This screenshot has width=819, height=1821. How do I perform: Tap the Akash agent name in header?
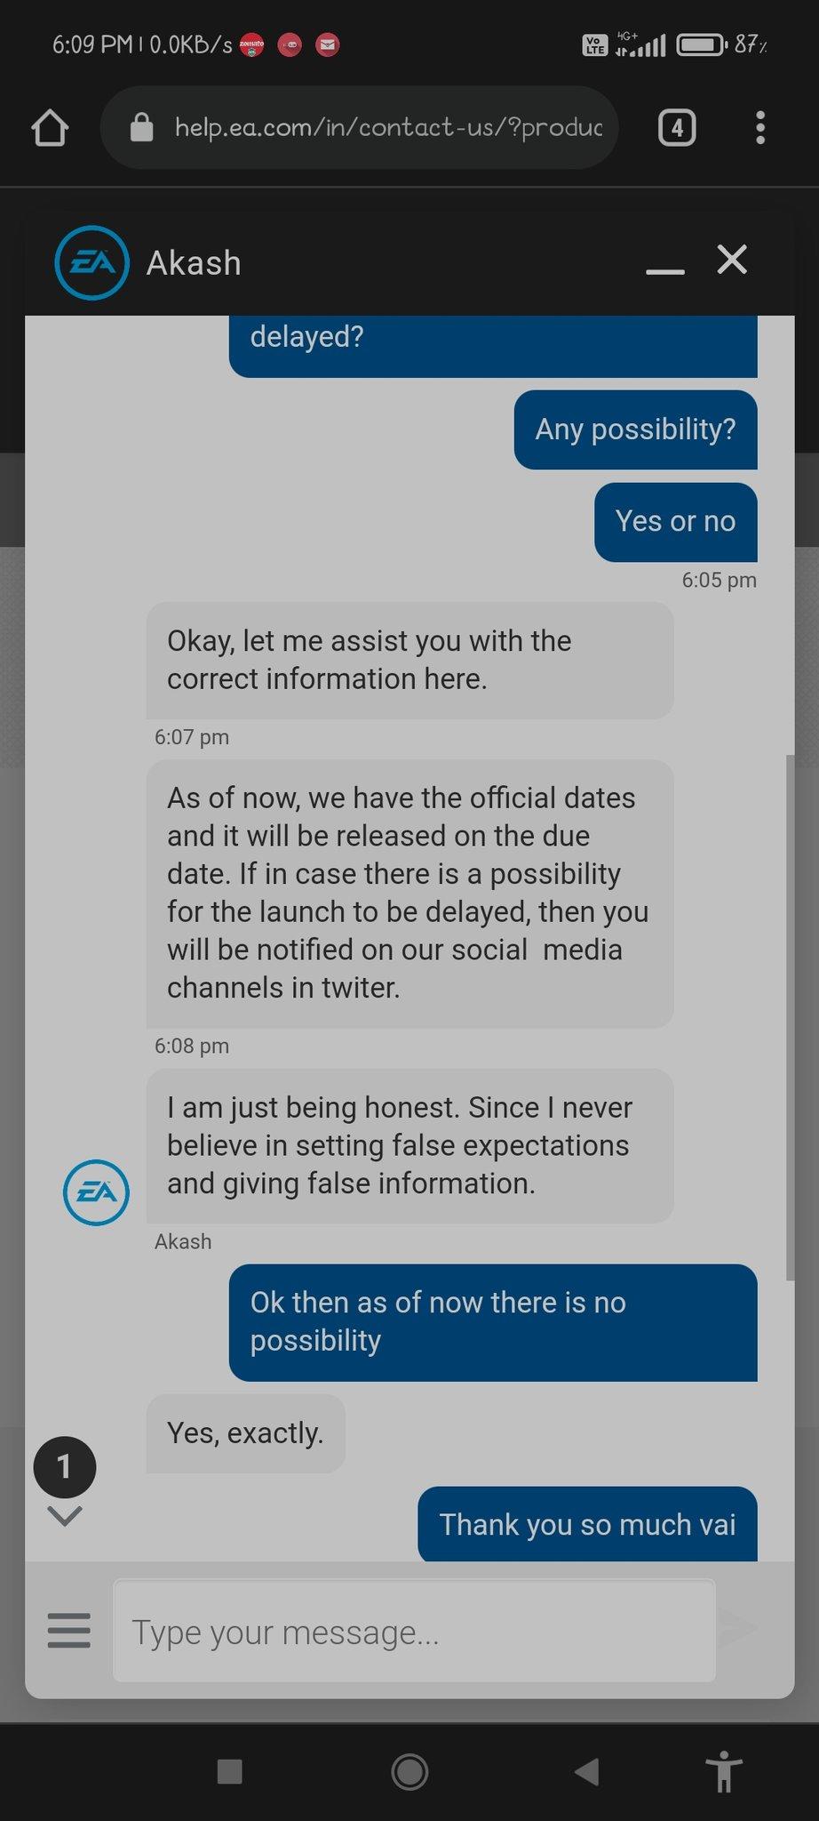coord(194,263)
